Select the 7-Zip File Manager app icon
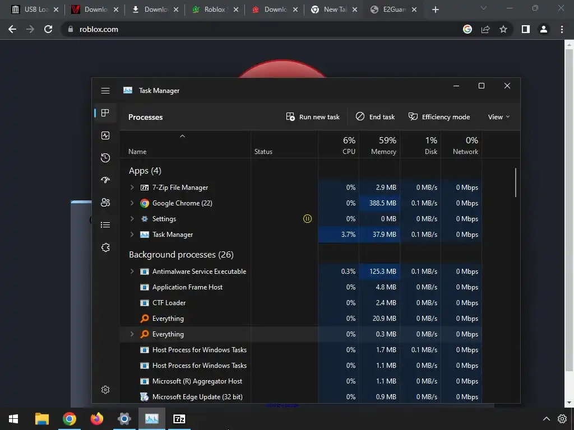Image resolution: width=574 pixels, height=430 pixels. coord(145,188)
